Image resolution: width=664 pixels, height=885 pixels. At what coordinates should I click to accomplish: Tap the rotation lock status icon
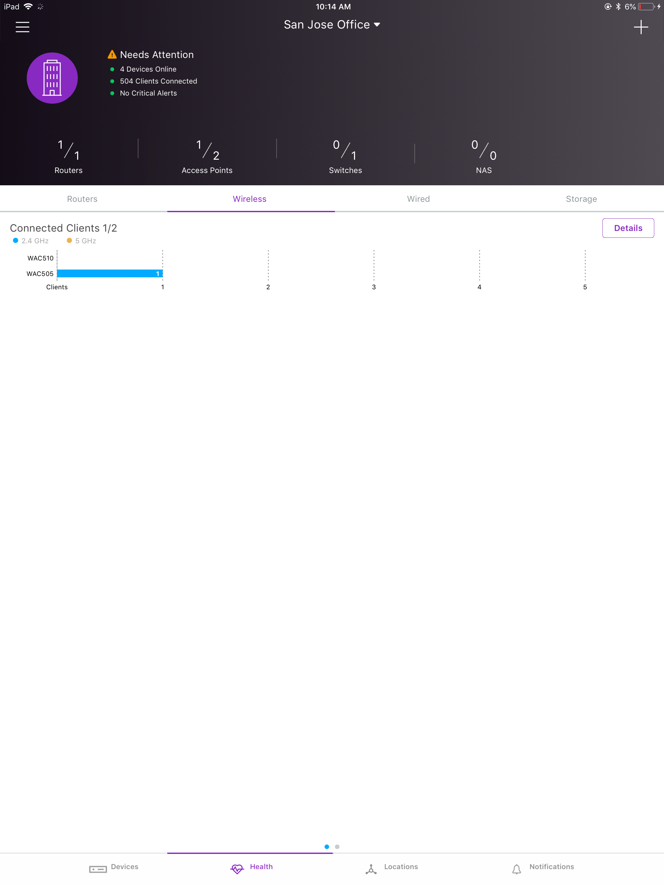[608, 6]
